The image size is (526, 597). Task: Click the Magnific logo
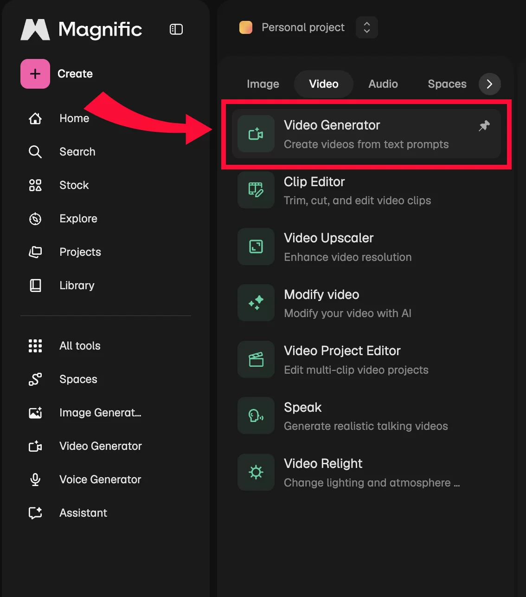pos(81,29)
